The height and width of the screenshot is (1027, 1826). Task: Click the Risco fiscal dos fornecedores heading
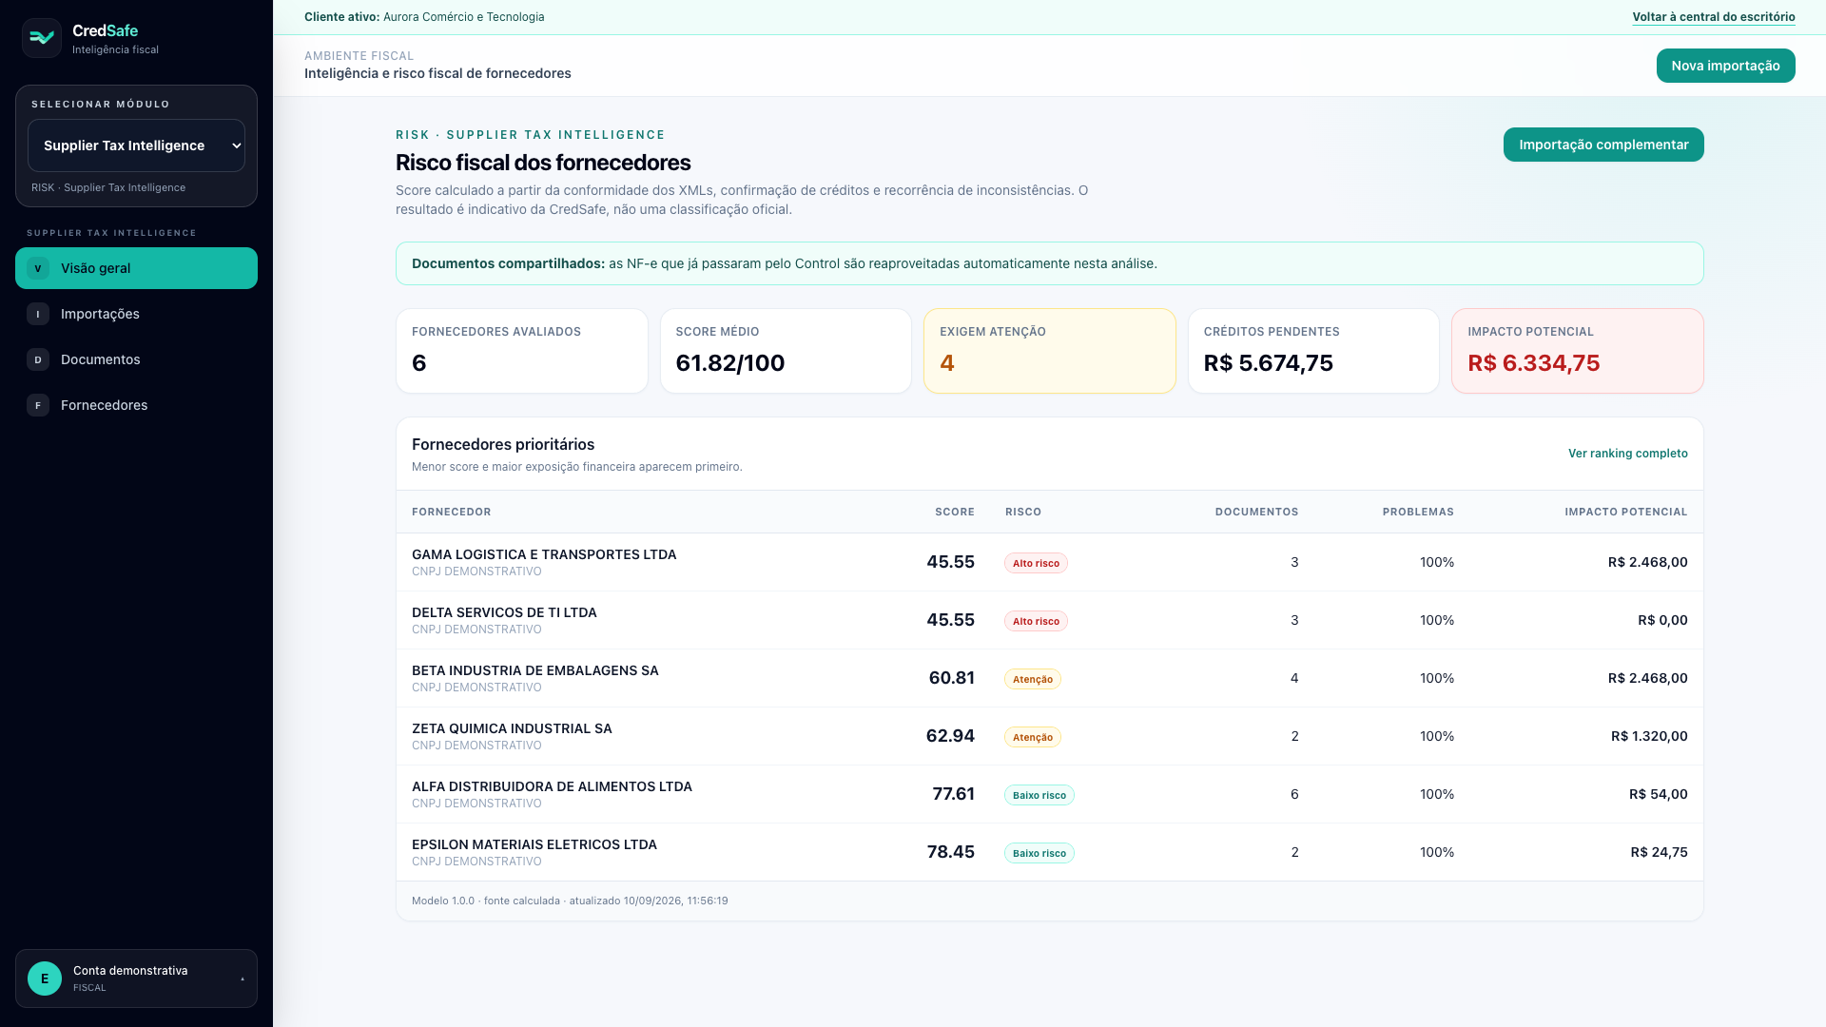[x=543, y=163]
